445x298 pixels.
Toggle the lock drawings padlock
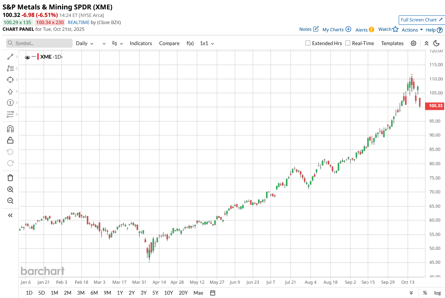pyautogui.click(x=10, y=140)
